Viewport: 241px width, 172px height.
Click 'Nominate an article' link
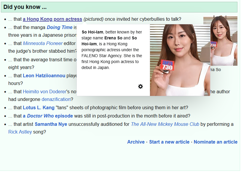pyautogui.click(x=216, y=142)
